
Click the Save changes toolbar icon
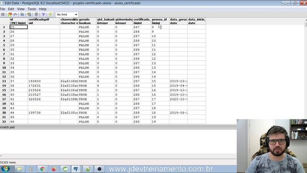tap(3, 14)
